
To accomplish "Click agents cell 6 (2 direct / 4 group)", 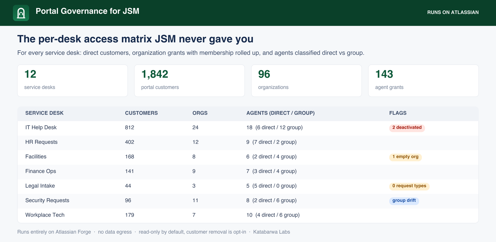I will coord(271,156).
